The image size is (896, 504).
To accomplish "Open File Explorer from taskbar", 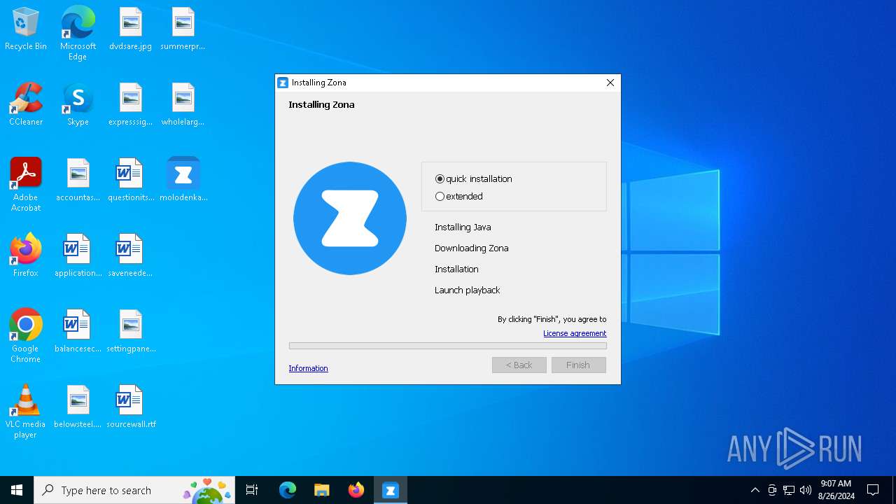I will tap(322, 490).
